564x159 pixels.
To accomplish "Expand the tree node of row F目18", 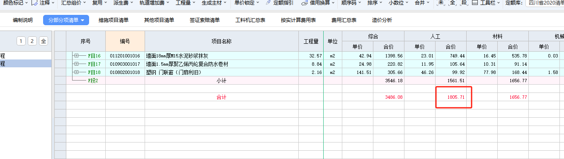I will pyautogui.click(x=76, y=72).
